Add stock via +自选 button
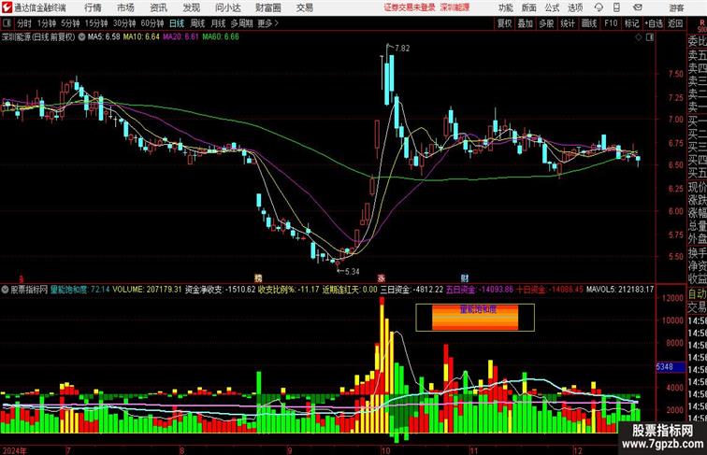The image size is (707, 455). (x=654, y=23)
